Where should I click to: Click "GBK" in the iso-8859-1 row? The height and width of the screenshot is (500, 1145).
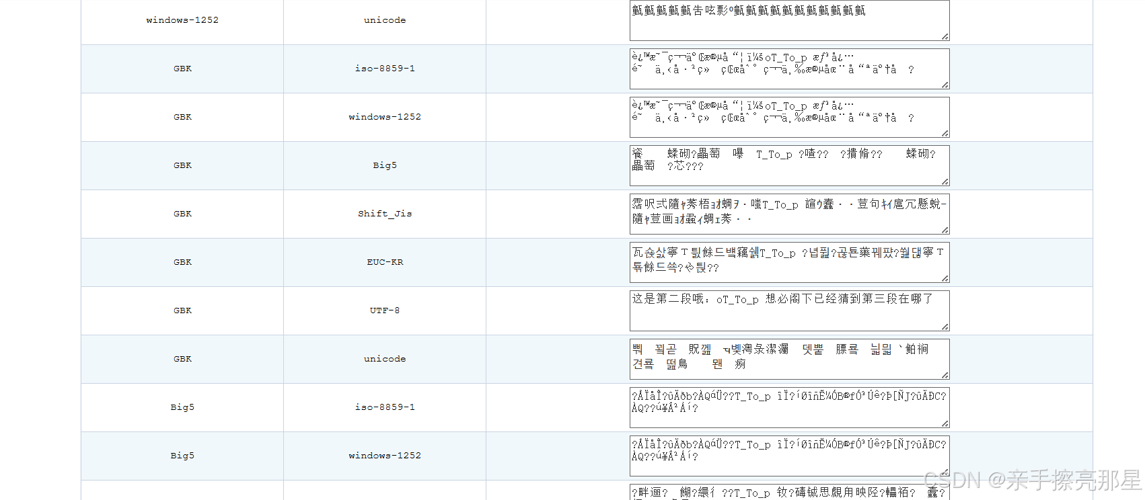click(x=182, y=69)
